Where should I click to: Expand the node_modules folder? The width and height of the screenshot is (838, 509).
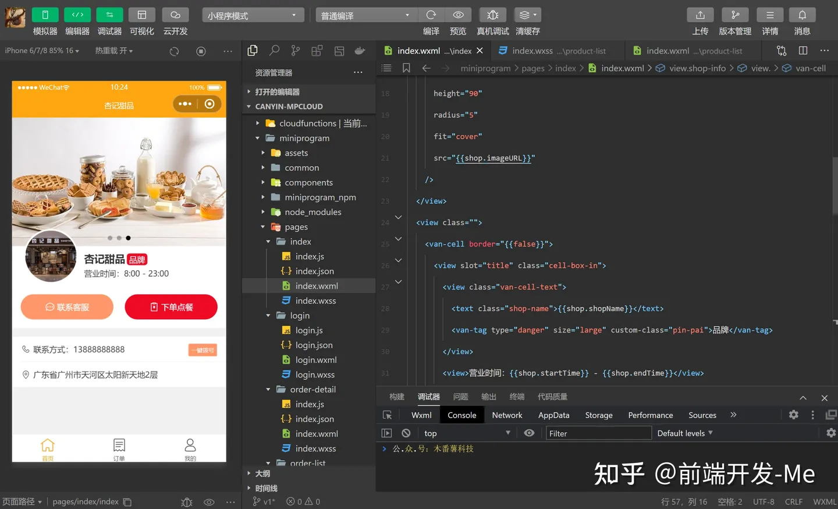(x=309, y=212)
